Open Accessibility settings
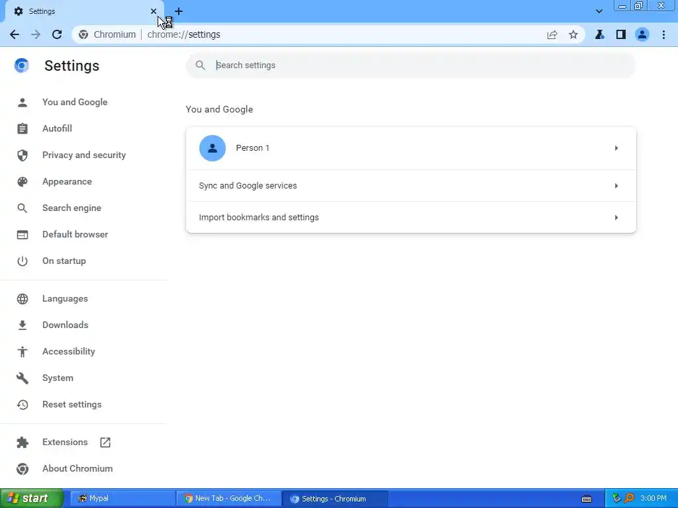Screen dimensions: 678x508 [69, 352]
